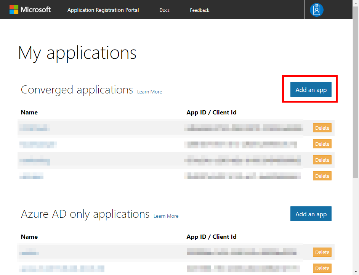Open the third converged application name link

tap(35, 161)
